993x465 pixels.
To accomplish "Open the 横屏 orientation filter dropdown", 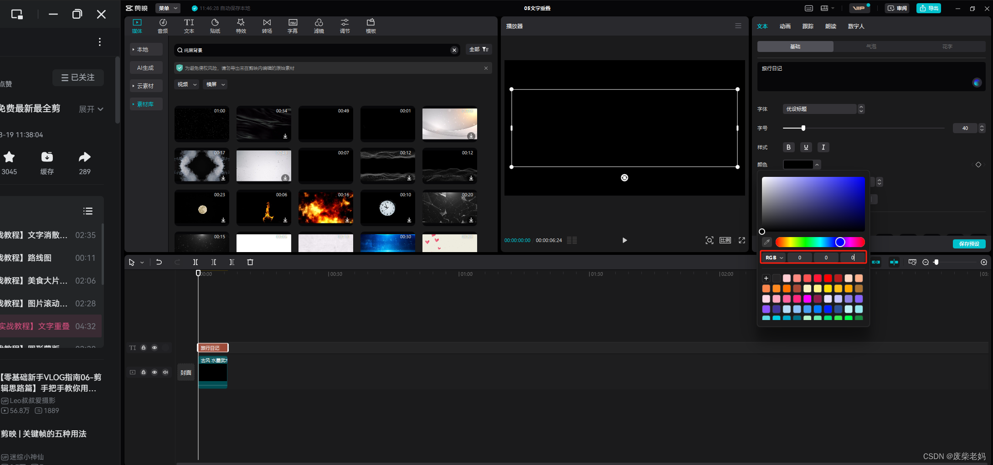I will tap(216, 84).
